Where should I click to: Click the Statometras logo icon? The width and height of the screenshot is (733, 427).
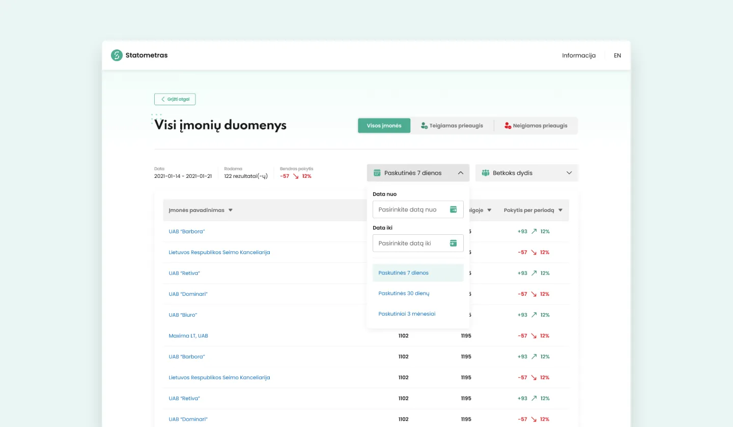pos(117,55)
